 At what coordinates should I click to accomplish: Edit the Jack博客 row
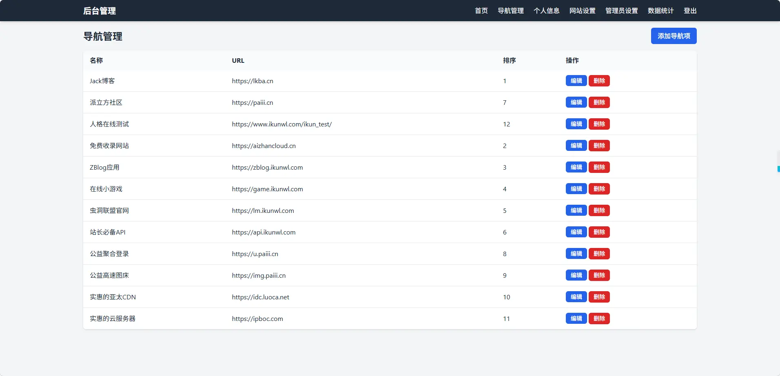point(576,81)
